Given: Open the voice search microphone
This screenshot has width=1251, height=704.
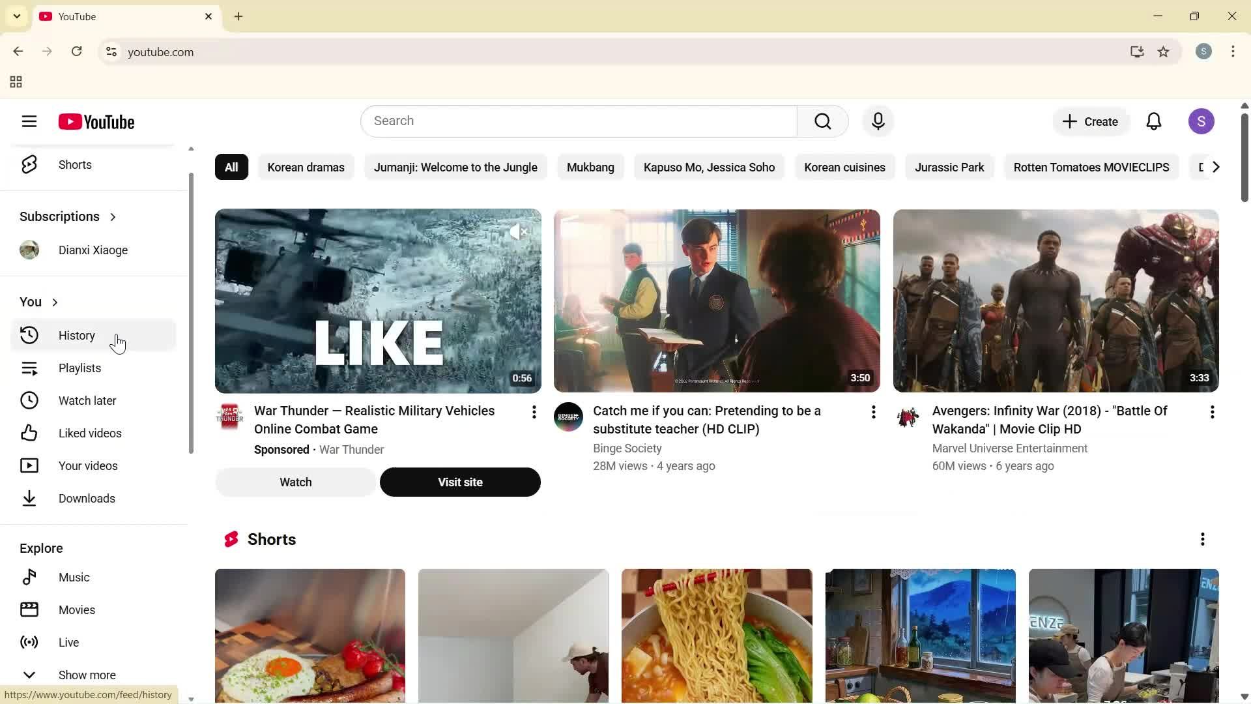Looking at the screenshot, I should 878,121.
